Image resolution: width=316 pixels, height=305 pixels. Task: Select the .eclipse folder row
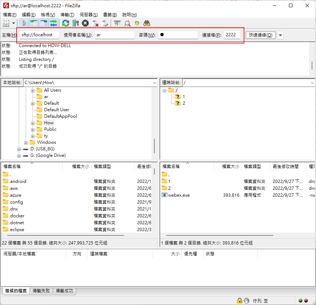point(77,230)
